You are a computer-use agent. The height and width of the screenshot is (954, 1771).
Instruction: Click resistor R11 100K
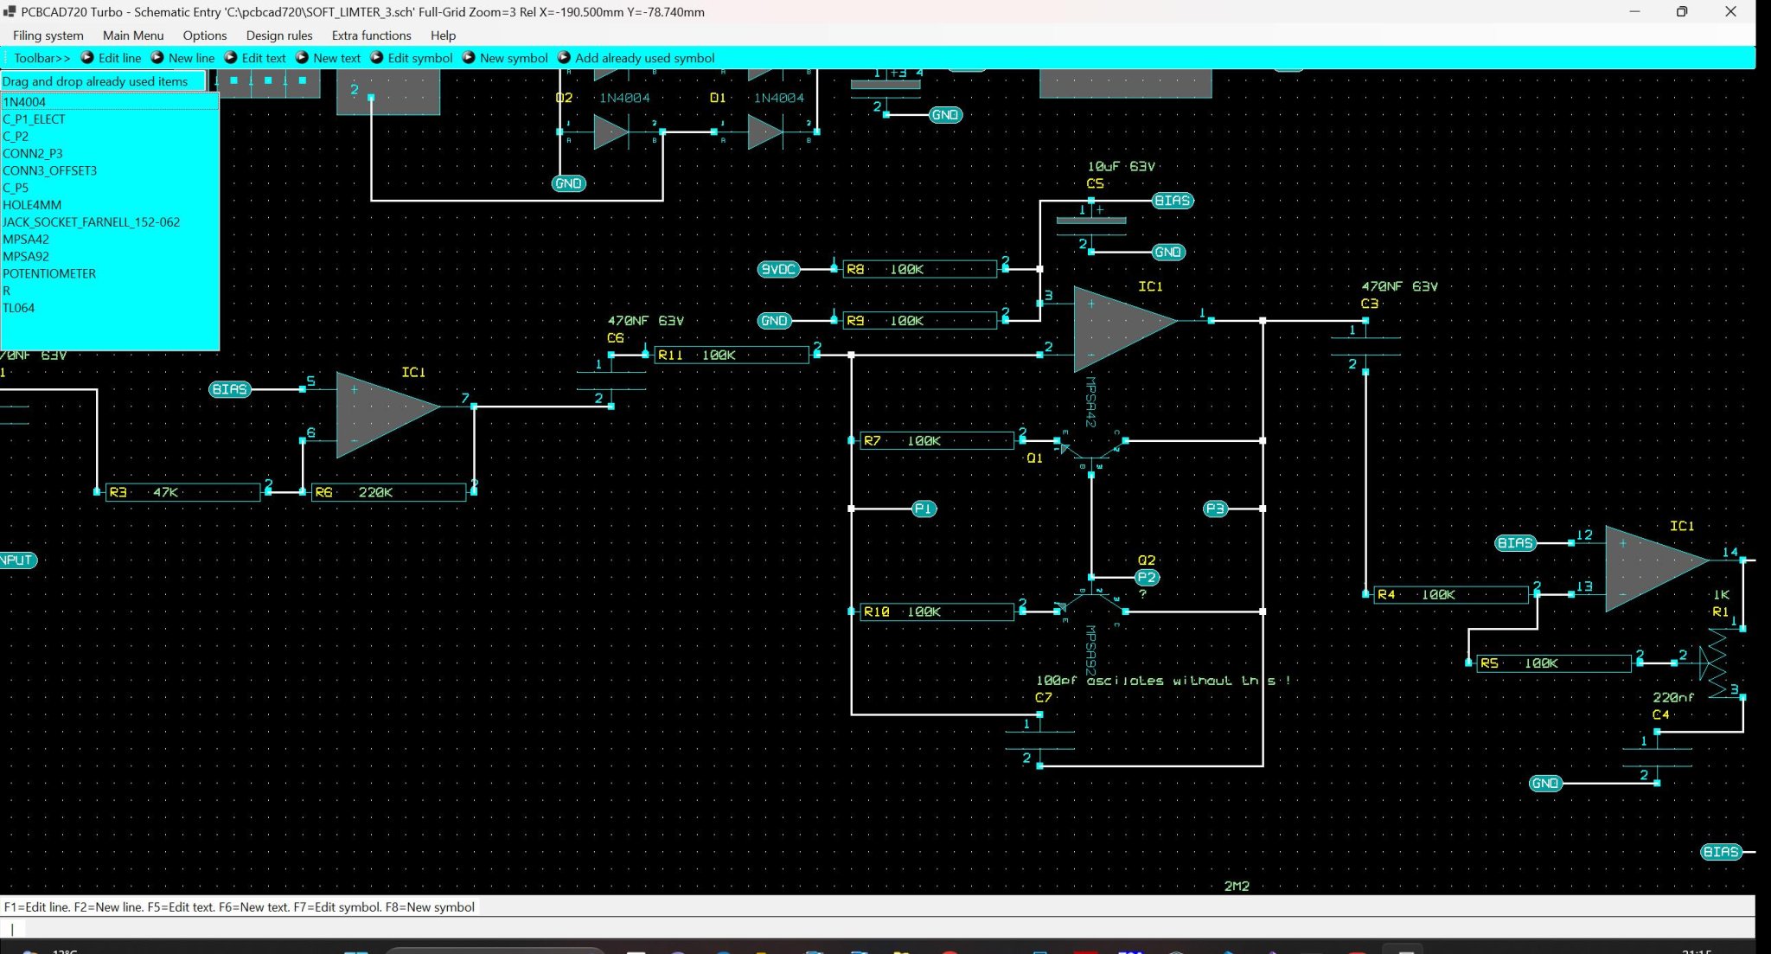coord(731,355)
